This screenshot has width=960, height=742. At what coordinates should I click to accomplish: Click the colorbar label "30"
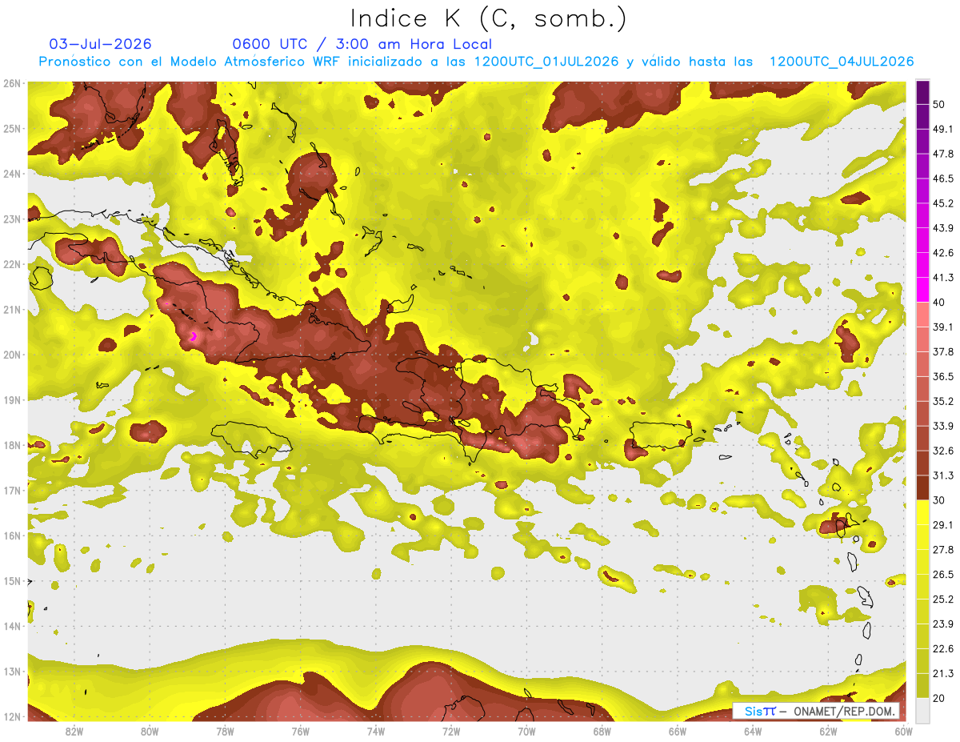point(938,499)
